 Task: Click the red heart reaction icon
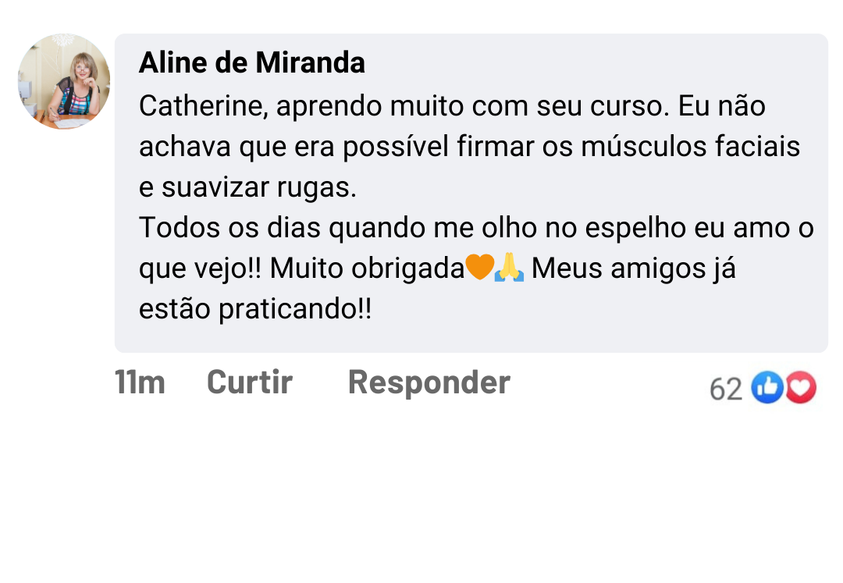(801, 387)
